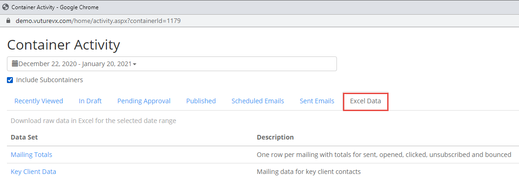Download the Mailing Totals data set
Screen dimensions: 519x179
point(31,154)
